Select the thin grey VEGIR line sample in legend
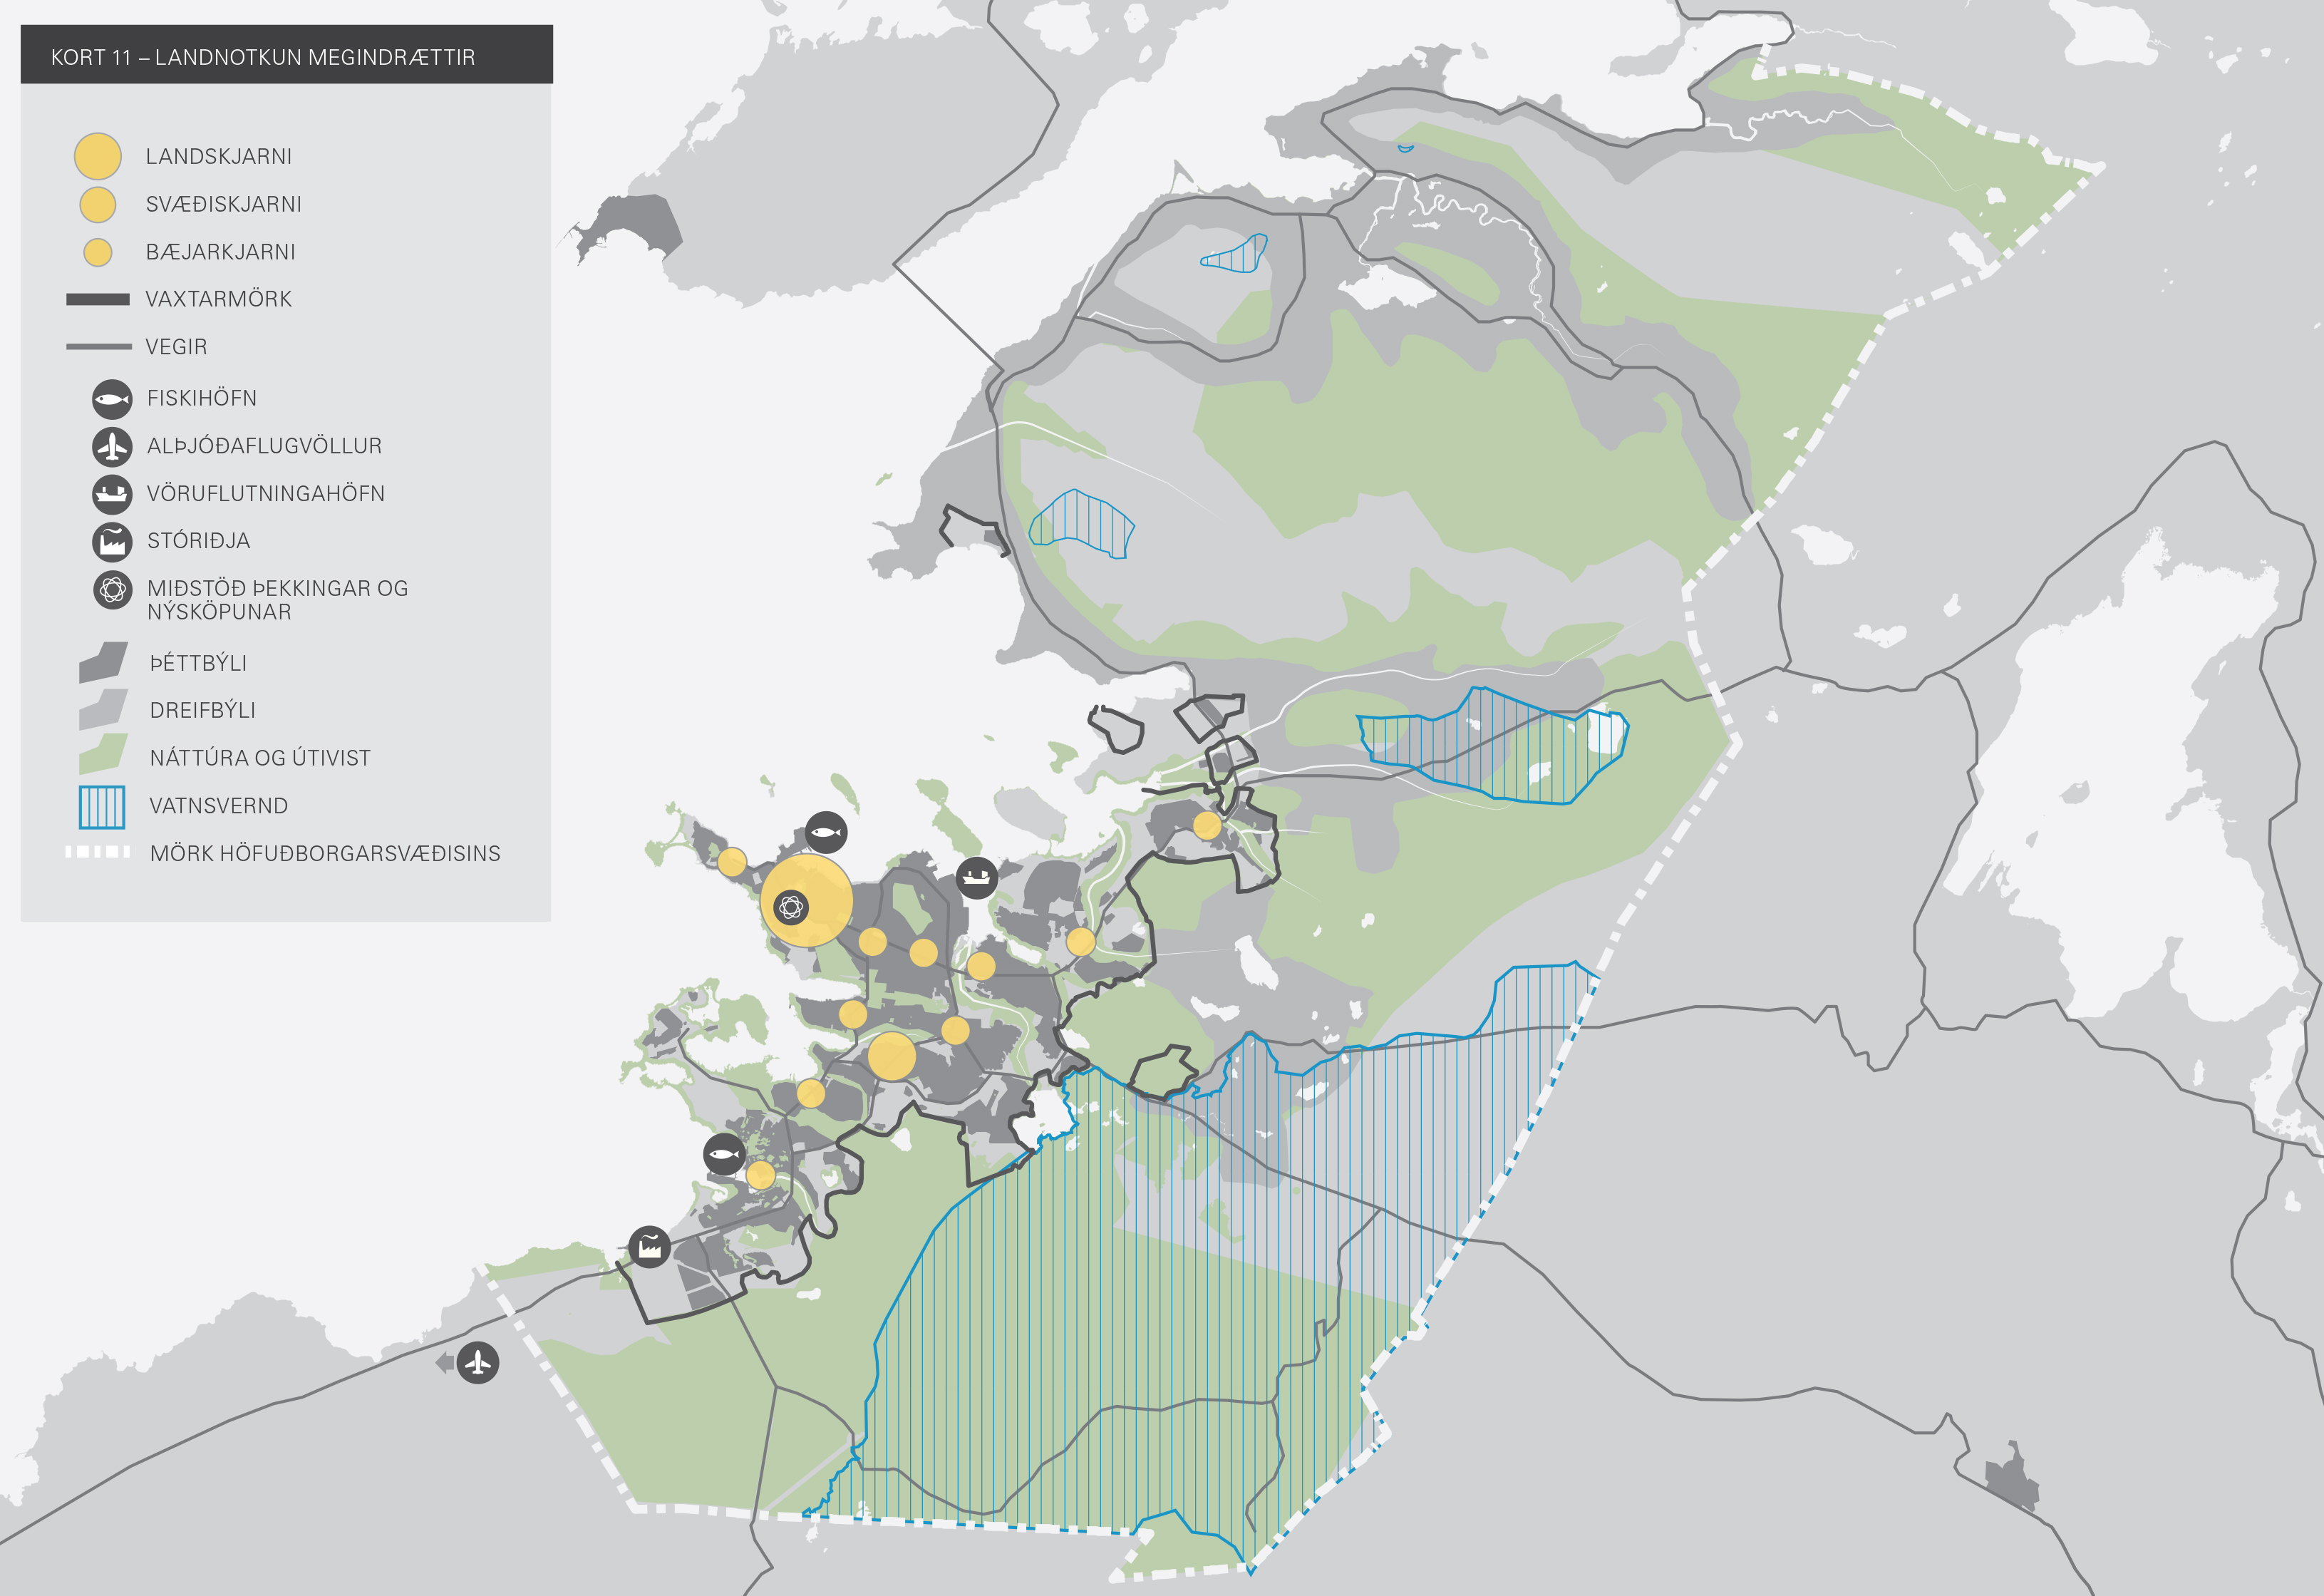This screenshot has height=1596, width=2324. (x=98, y=347)
